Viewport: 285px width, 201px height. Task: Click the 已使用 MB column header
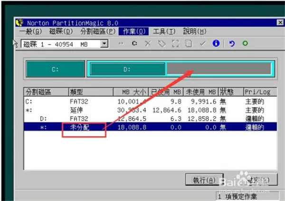pyautogui.click(x=166, y=92)
